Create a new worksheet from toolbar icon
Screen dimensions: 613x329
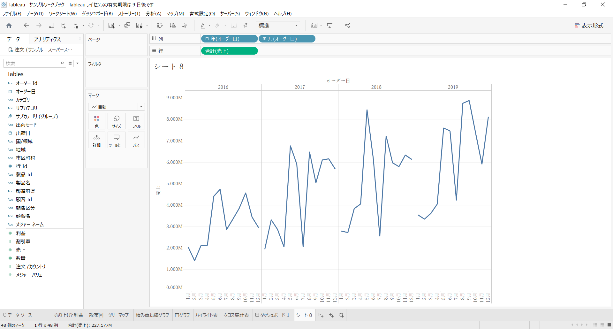coord(111,26)
